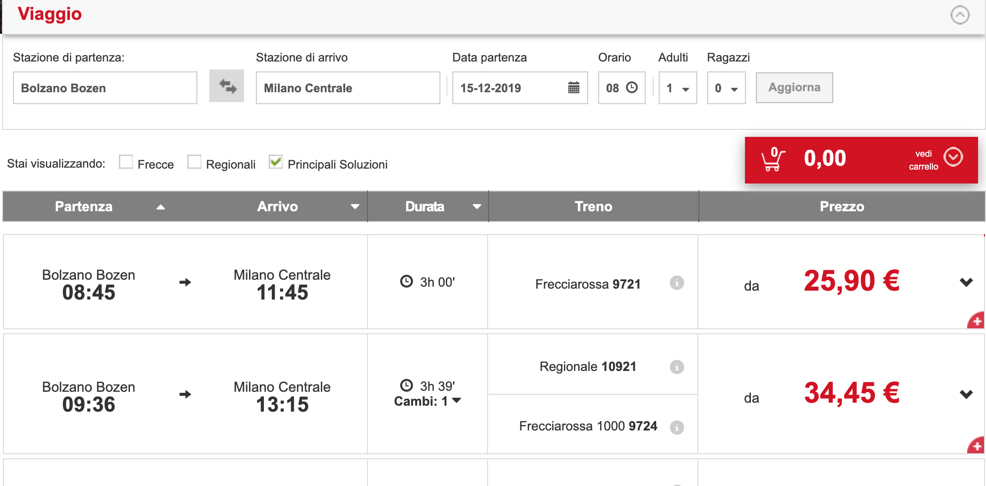
Task: Click the 3h 39' duration text
Action: [437, 386]
